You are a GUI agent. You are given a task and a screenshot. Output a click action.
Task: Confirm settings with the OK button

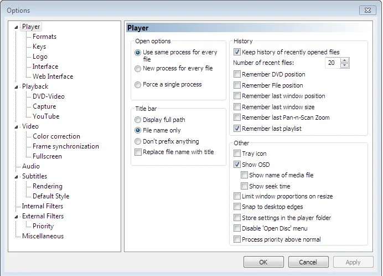[263, 262]
